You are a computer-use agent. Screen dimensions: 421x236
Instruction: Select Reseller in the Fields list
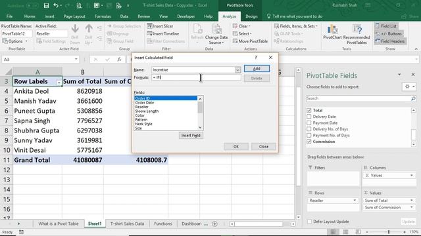[142, 107]
